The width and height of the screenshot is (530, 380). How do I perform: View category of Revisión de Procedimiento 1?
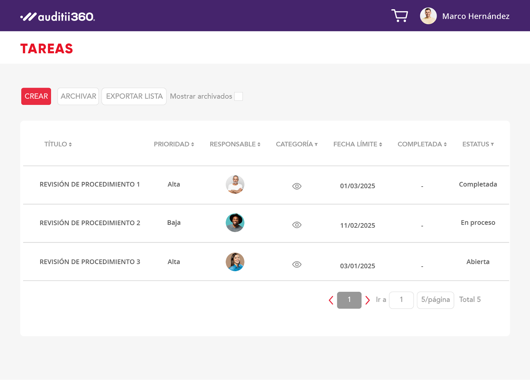pyautogui.click(x=297, y=186)
